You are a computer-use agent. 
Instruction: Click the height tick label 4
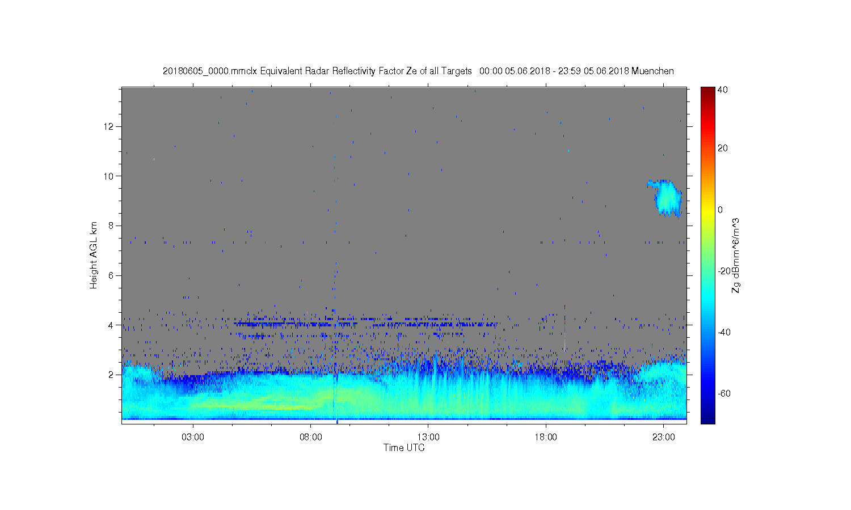click(112, 325)
